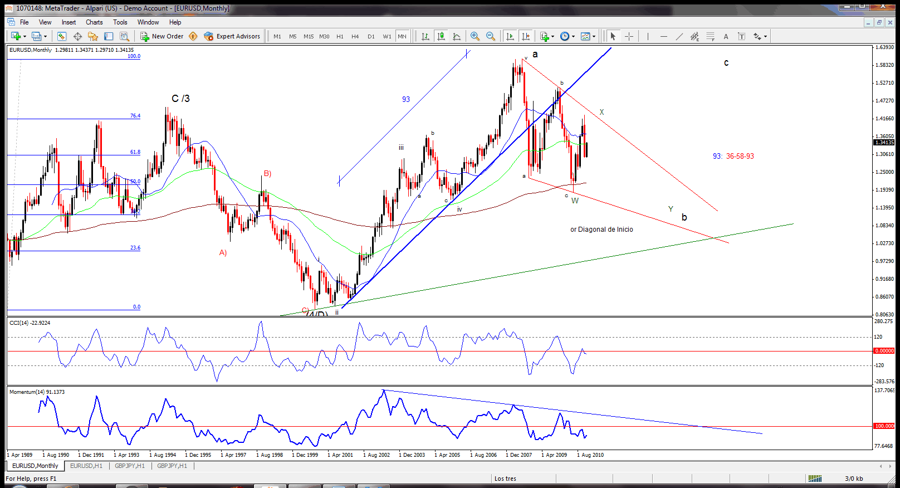The image size is (900, 488).
Task: Click the New Order button
Action: click(x=162, y=36)
